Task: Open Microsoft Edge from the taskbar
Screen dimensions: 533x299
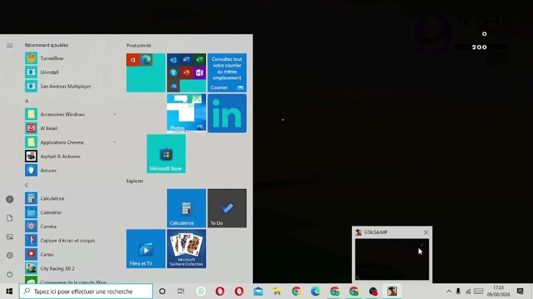Action: [x=315, y=292]
